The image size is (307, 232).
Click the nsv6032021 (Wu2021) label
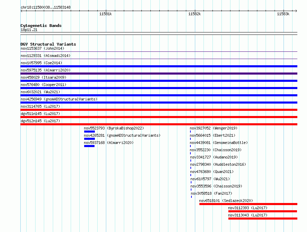pyautogui.click(x=40, y=92)
